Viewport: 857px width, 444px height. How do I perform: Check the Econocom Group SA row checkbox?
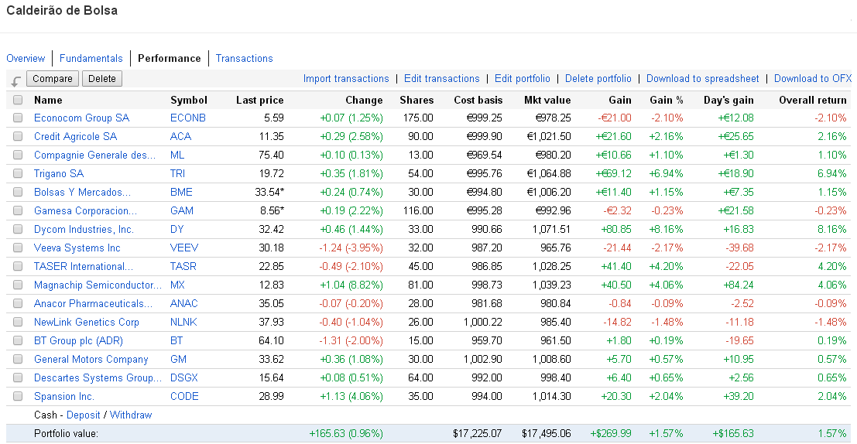(x=18, y=118)
